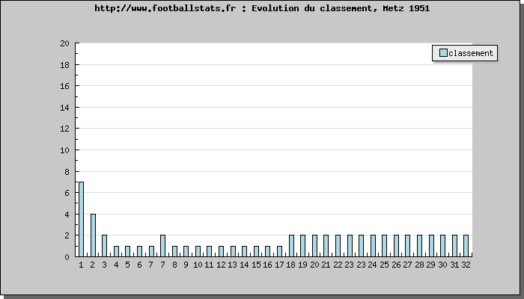This screenshot has height=299, width=524.
Task: Select the x-axis label '11'
Action: click(209, 265)
